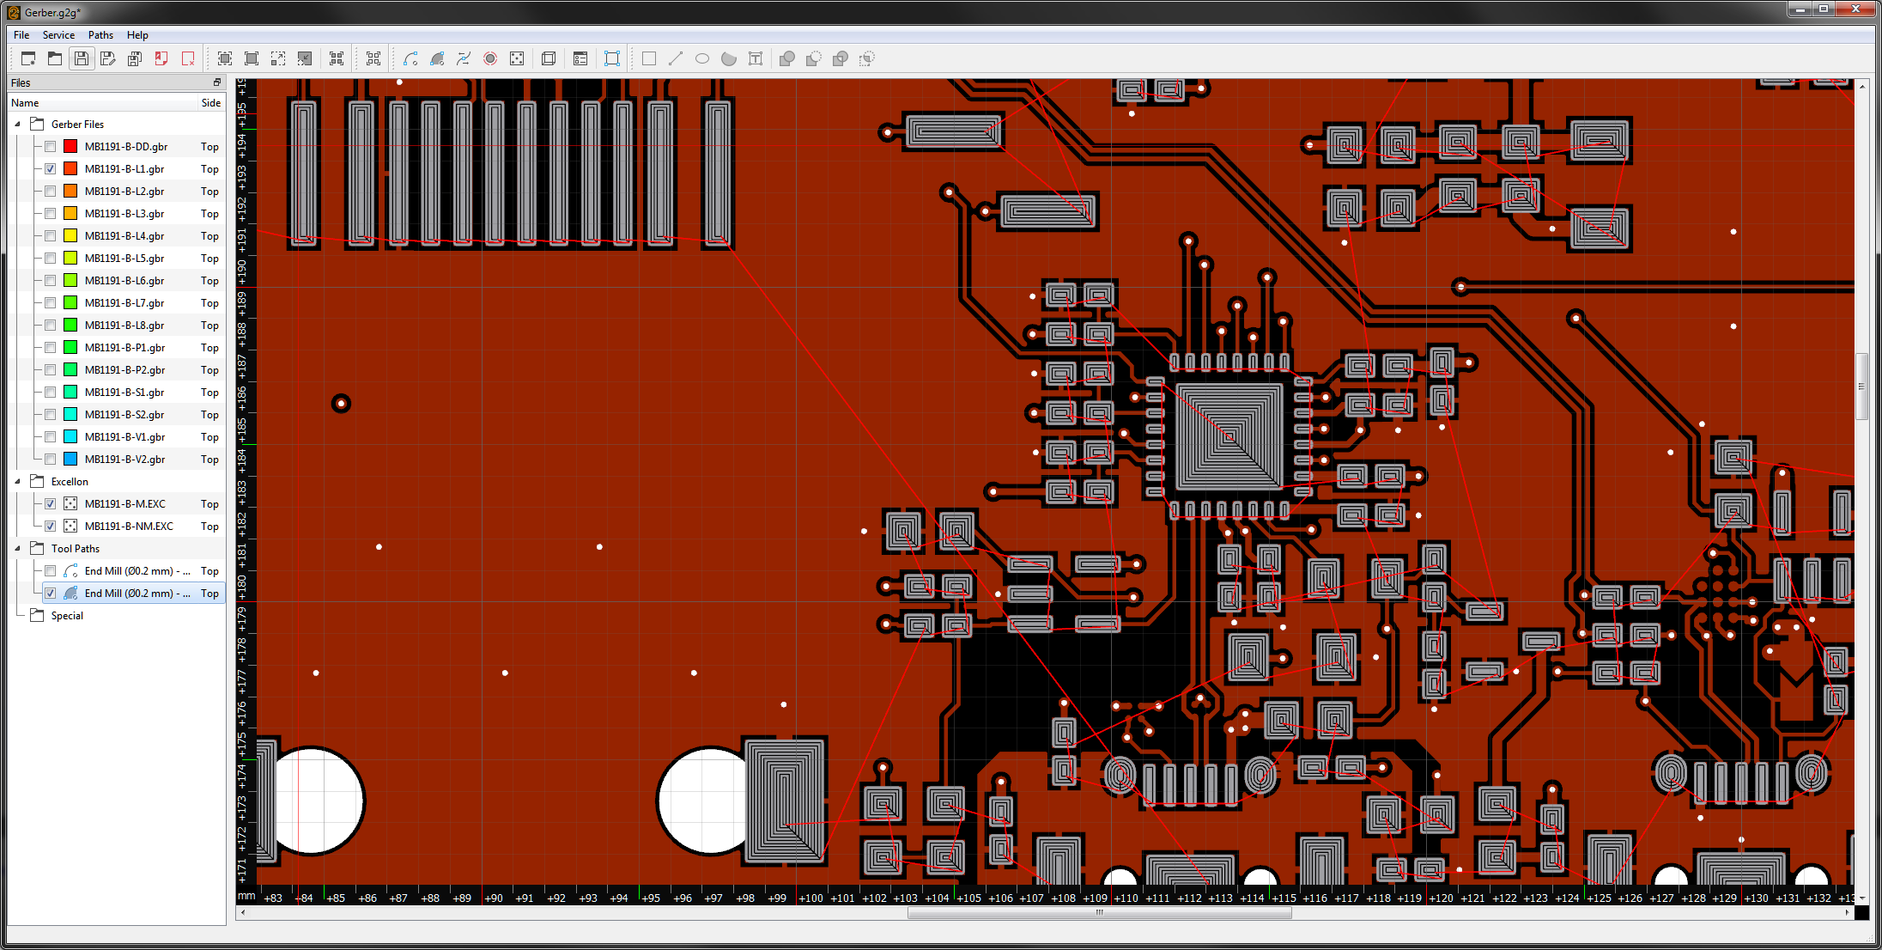Screen dimensions: 1882x950
Task: Select the text frame tool icon
Action: point(756,58)
